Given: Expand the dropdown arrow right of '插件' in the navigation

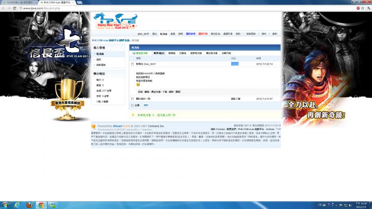Looking at the screenshot, I should click(269, 34).
